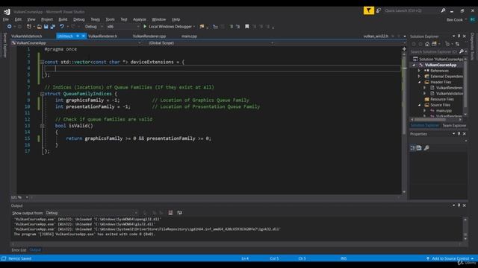Open the Analyze menu
This screenshot has height=268, width=478.
[140, 19]
